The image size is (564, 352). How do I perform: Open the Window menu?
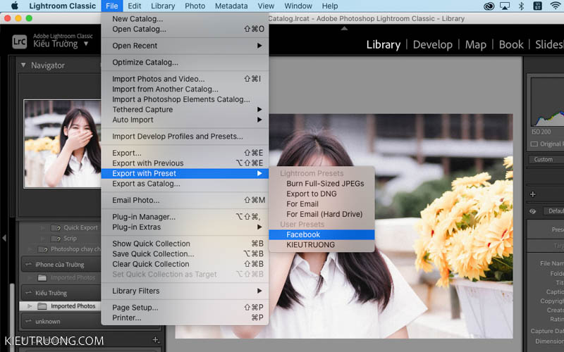[x=298, y=6]
